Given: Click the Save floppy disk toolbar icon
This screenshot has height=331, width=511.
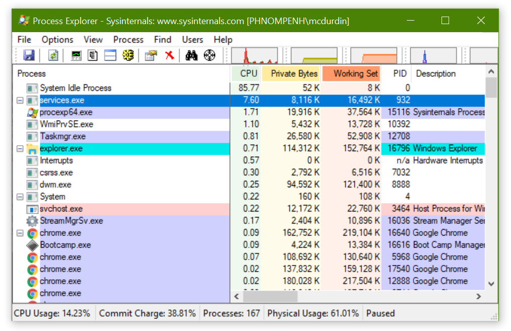Looking at the screenshot, I should tap(29, 55).
